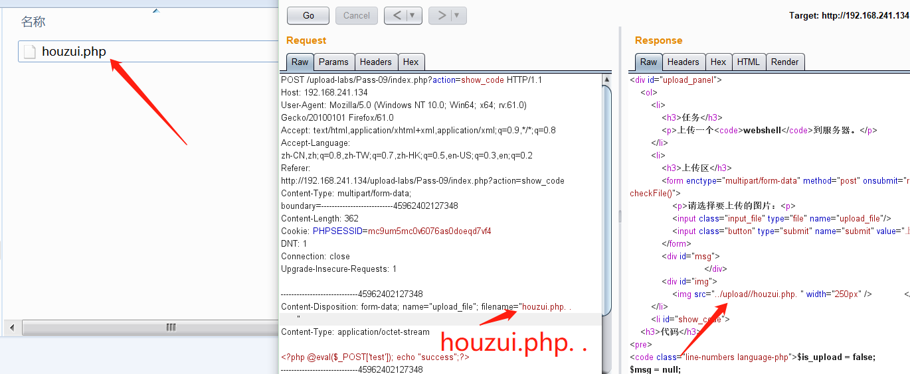Click the Cancel button
This screenshot has width=910, height=374.
357,15
